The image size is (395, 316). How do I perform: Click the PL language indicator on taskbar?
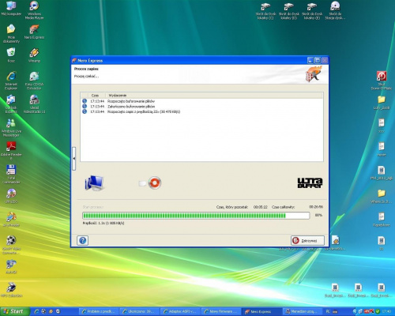pos(328,311)
